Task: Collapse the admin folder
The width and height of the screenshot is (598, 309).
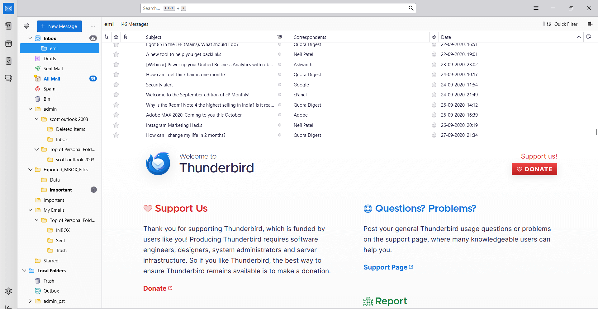Action: click(x=30, y=109)
